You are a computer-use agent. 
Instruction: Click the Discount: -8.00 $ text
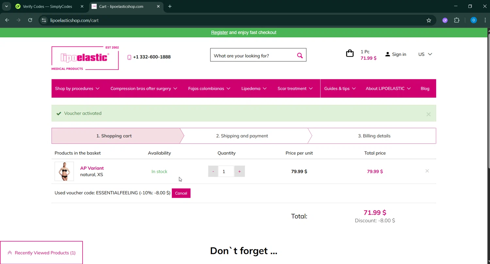pos(375,221)
